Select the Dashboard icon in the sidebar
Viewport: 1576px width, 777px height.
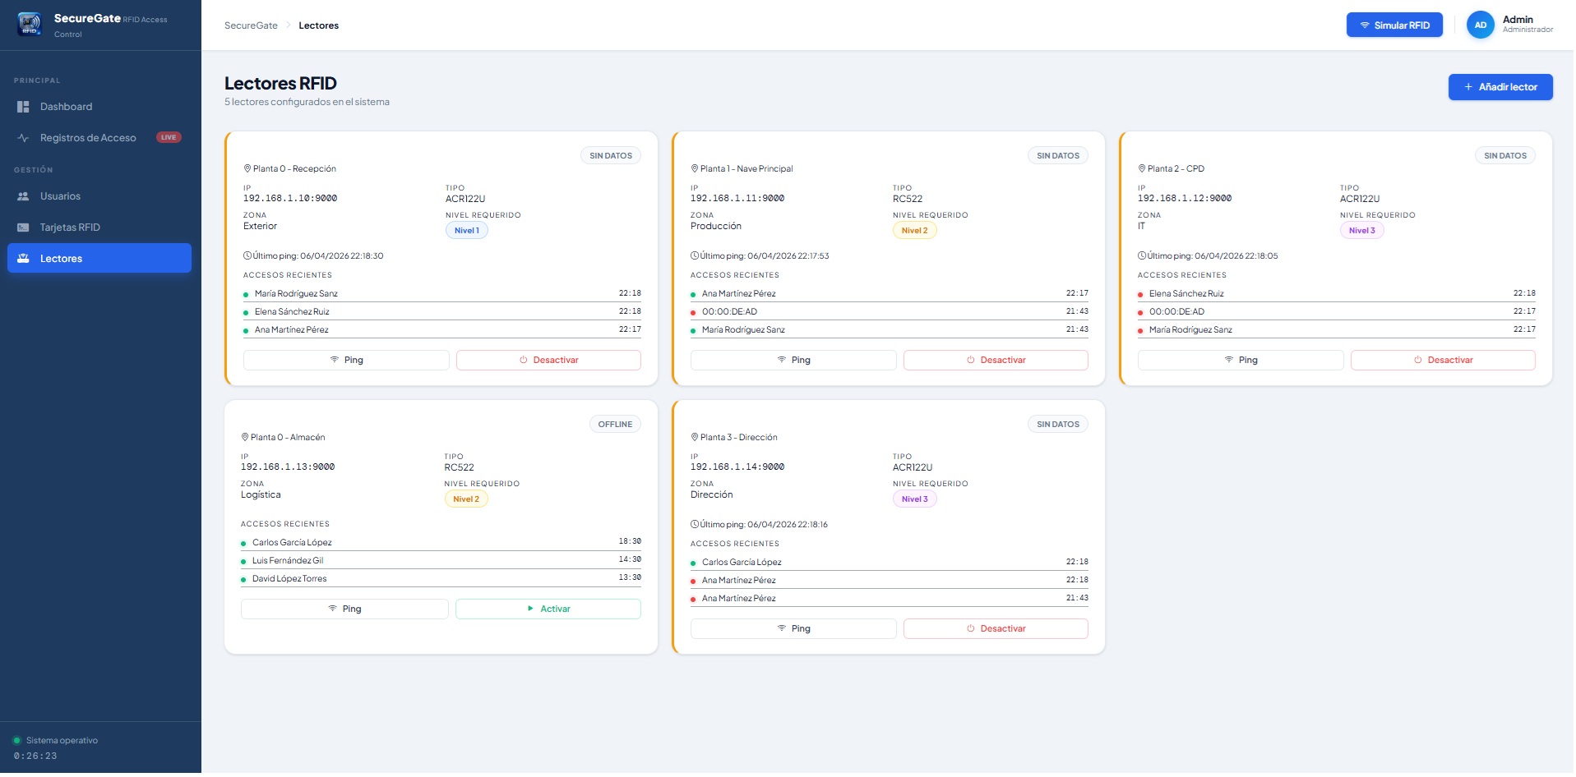coord(23,106)
